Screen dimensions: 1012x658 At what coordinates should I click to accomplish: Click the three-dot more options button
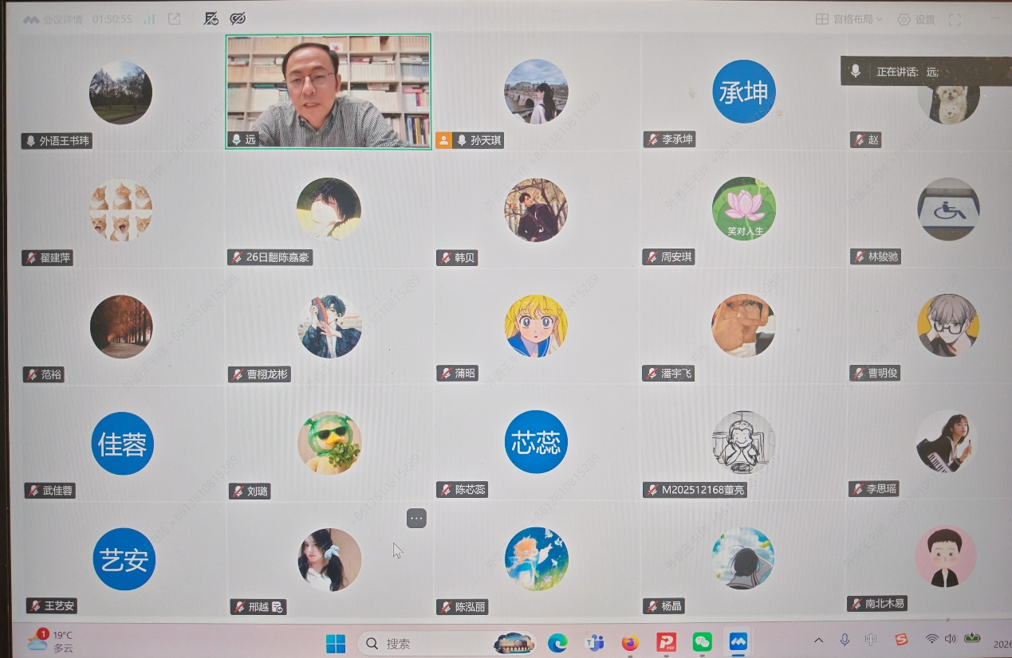(416, 518)
